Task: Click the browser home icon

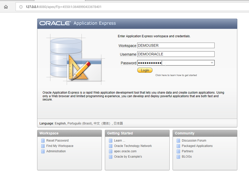Action: (x=6, y=7)
